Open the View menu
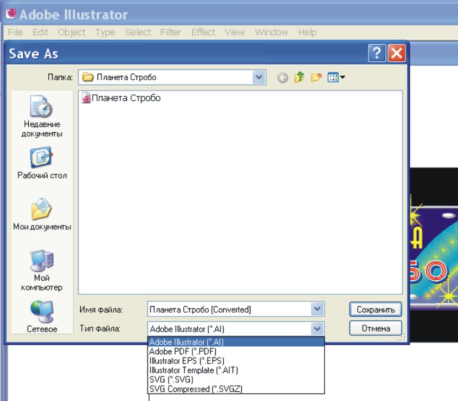The width and height of the screenshot is (458, 401). (x=235, y=32)
